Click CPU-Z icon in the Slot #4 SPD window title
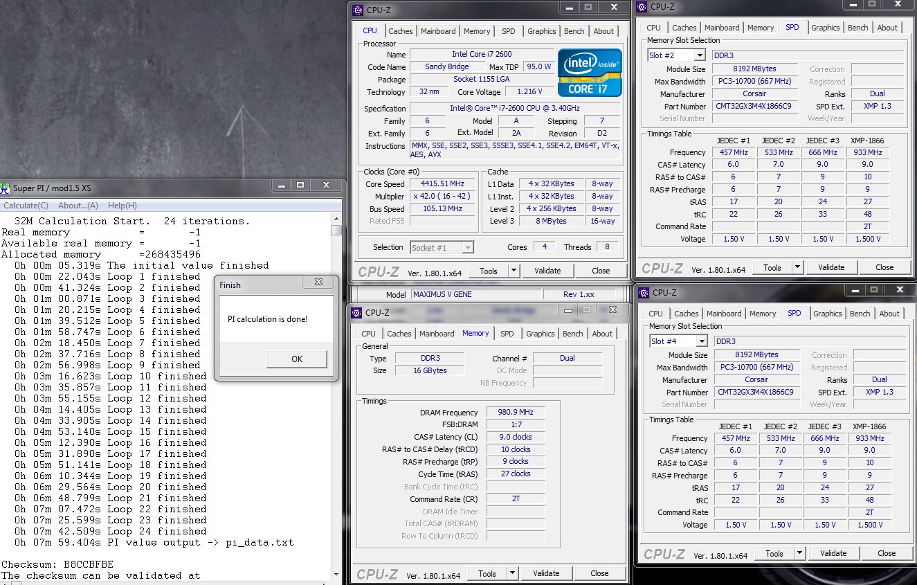This screenshot has width=917, height=585. (643, 292)
